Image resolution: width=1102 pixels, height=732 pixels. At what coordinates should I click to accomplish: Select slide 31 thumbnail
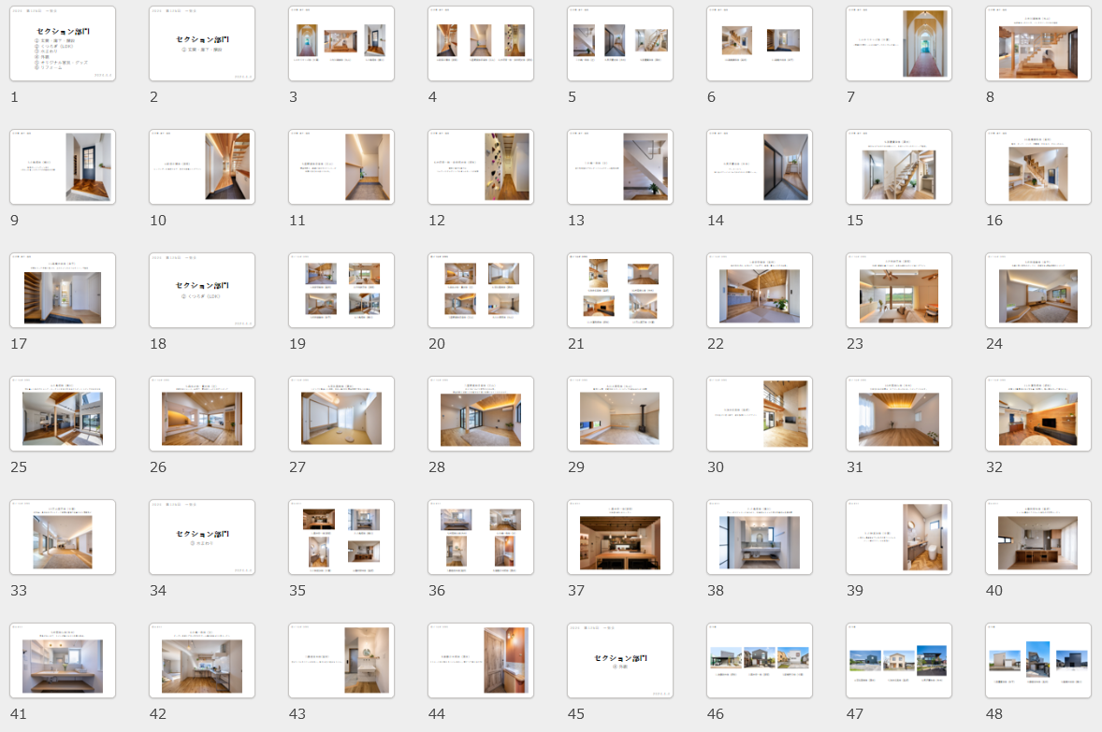coord(899,414)
